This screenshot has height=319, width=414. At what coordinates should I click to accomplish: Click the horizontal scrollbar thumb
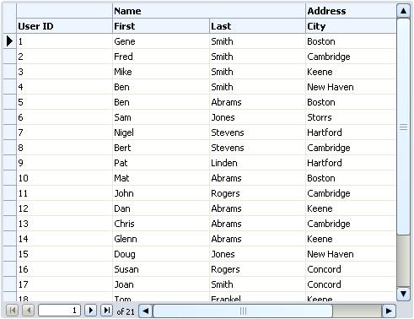243,311
